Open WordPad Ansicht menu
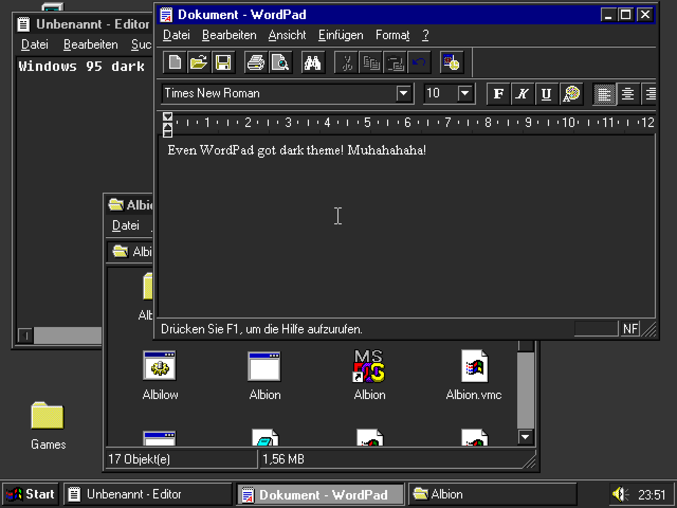 287,35
